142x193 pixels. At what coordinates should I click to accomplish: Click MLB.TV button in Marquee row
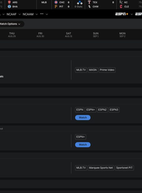point(81,168)
